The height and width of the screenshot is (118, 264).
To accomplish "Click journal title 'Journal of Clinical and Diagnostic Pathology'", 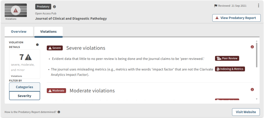I will 71,19.
